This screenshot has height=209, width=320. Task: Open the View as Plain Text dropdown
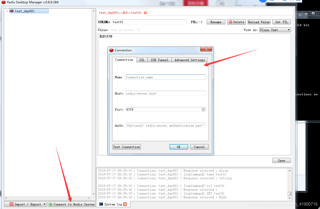275,30
